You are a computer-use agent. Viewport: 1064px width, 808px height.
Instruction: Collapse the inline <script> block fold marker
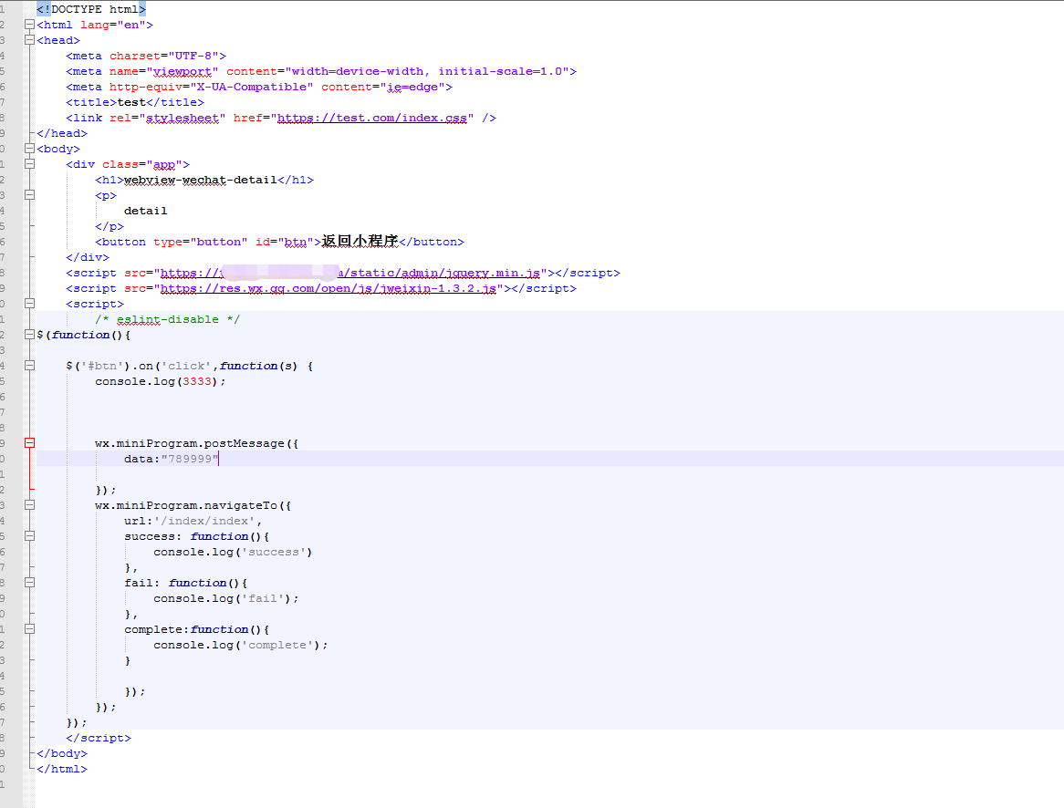pos(29,304)
